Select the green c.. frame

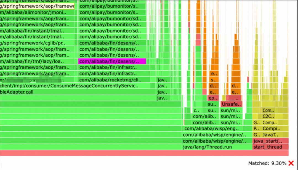tap(197, 110)
